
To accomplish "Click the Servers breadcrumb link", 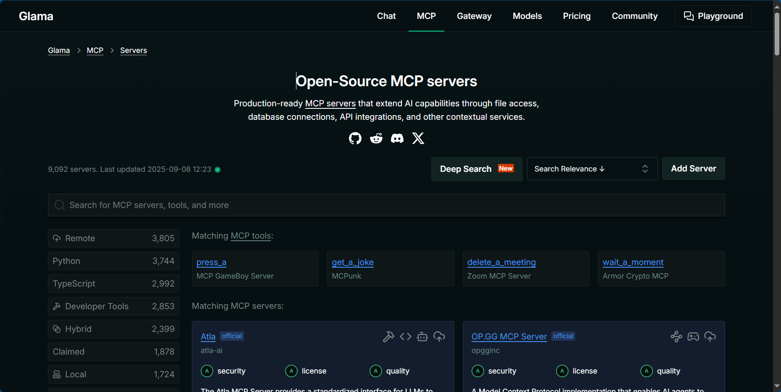I will 134,50.
